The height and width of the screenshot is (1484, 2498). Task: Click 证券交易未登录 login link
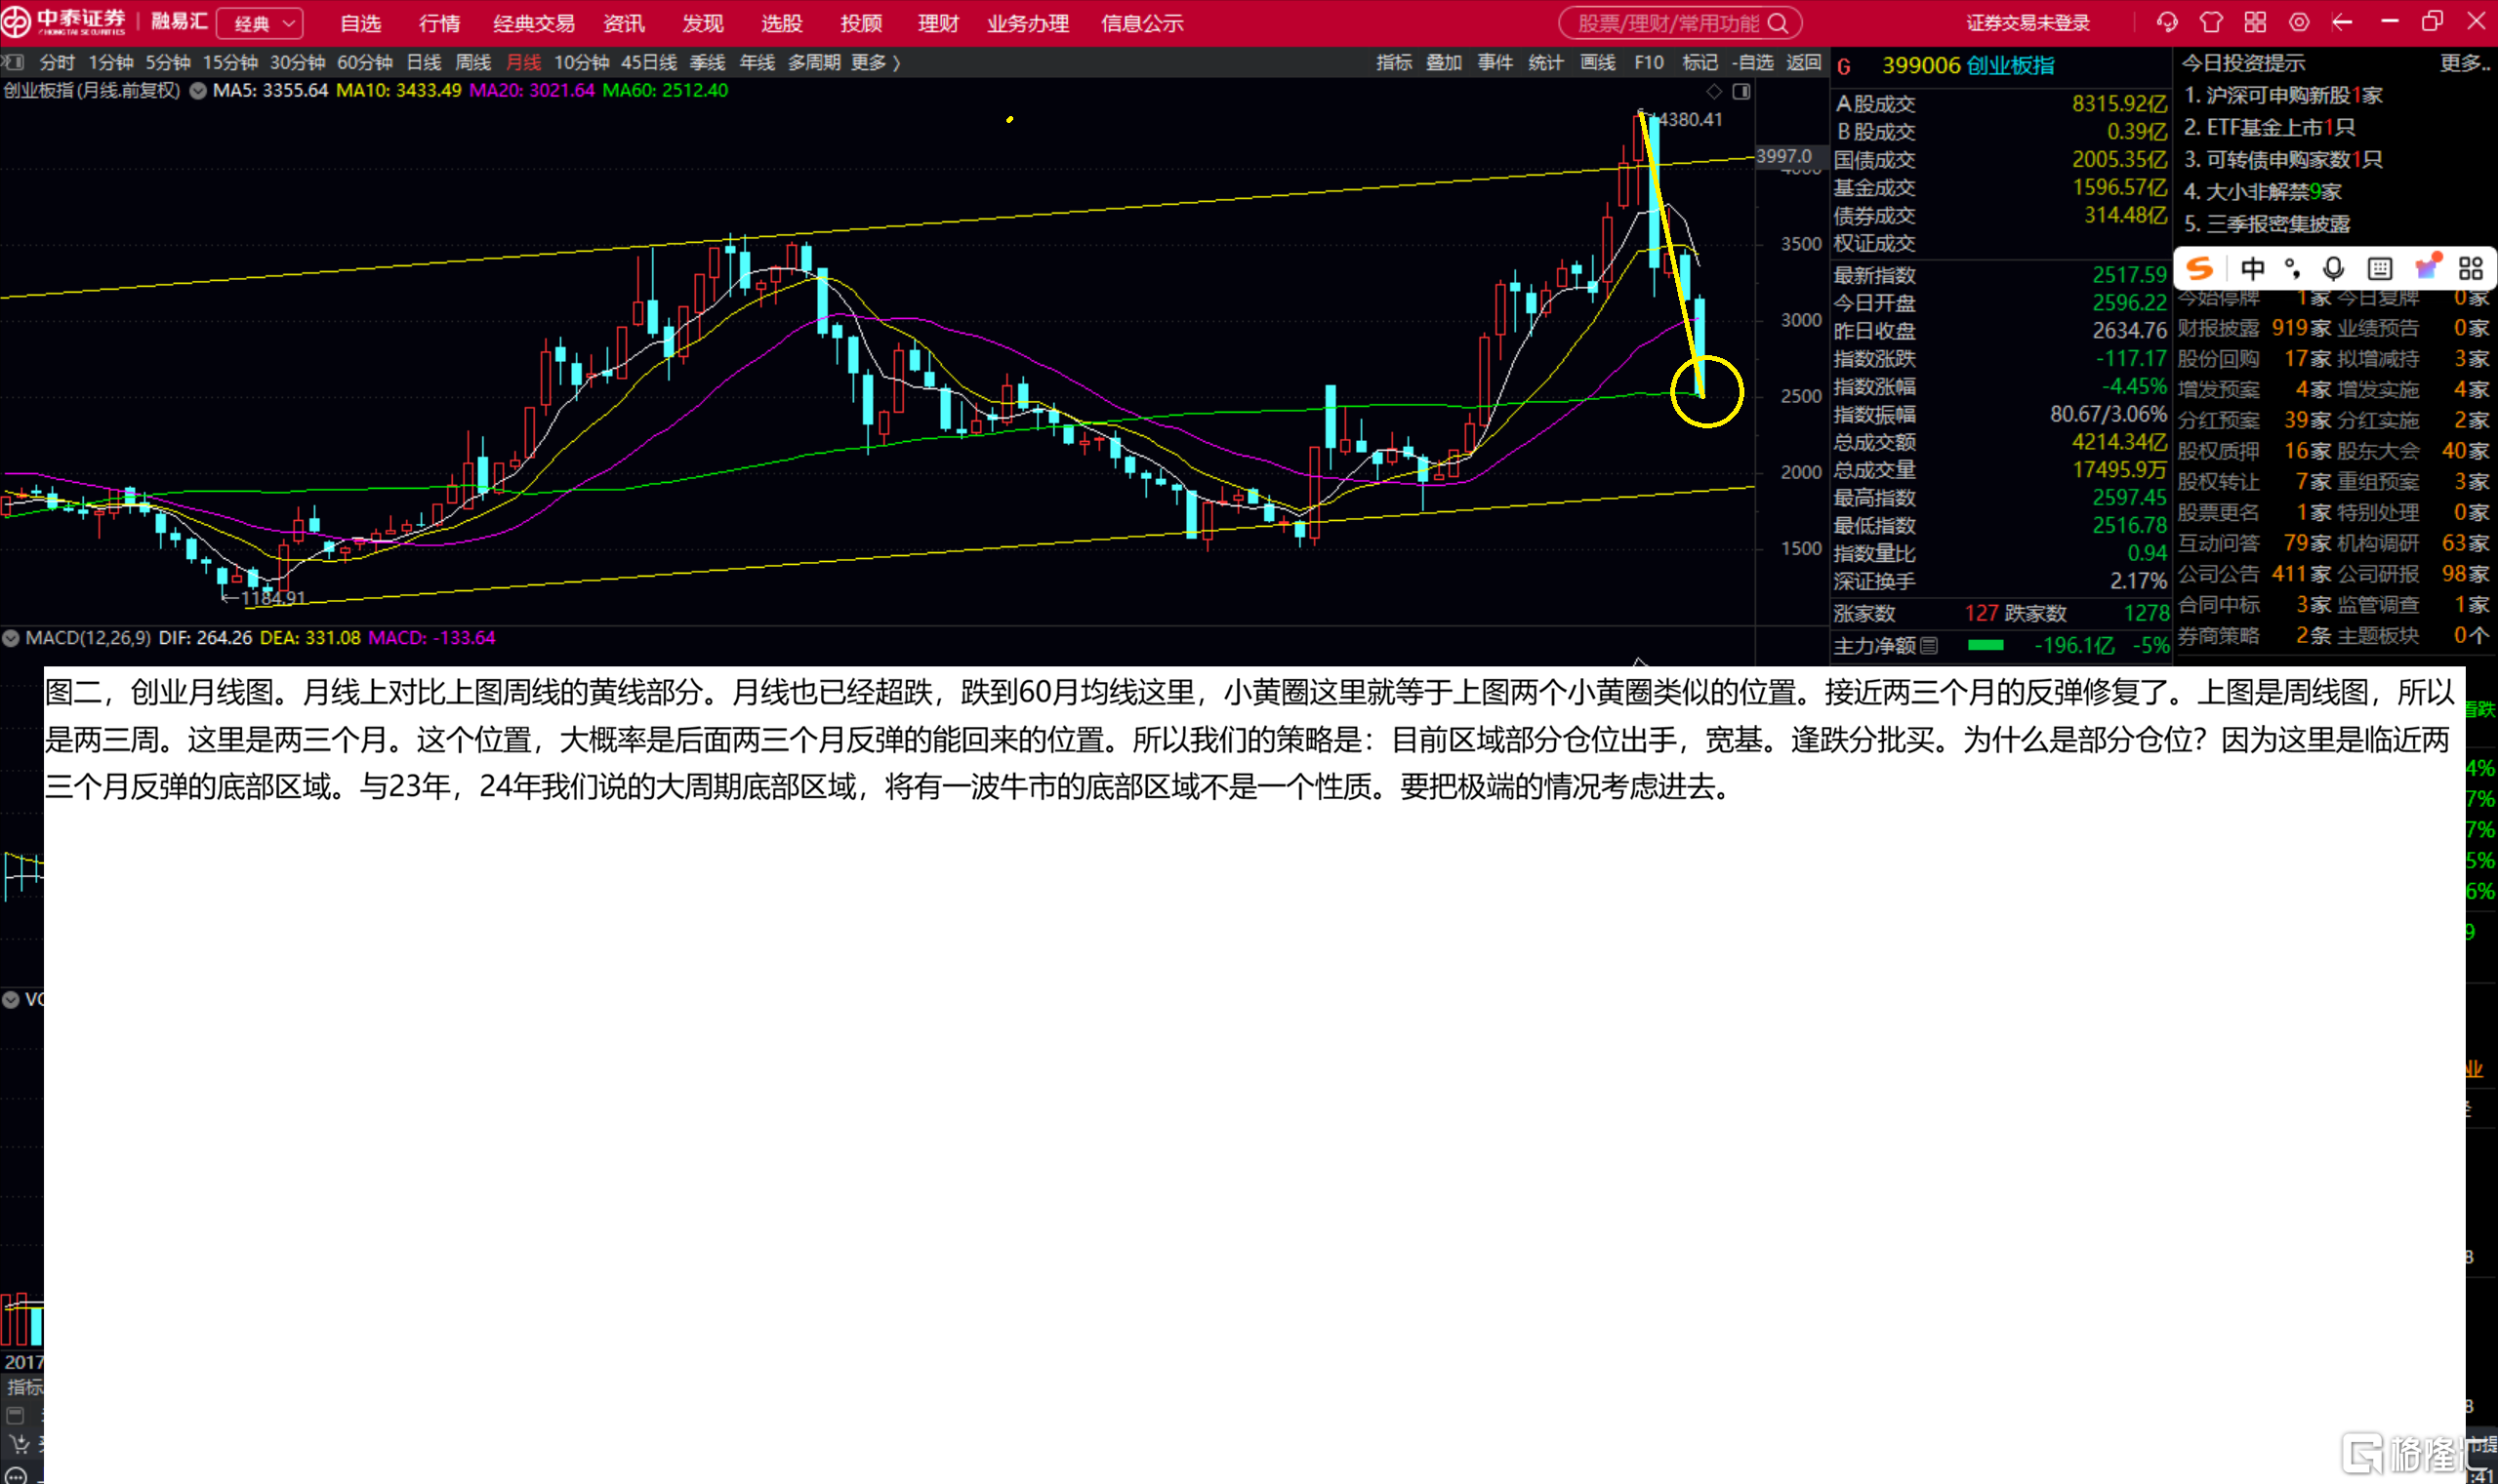pos(2027,23)
